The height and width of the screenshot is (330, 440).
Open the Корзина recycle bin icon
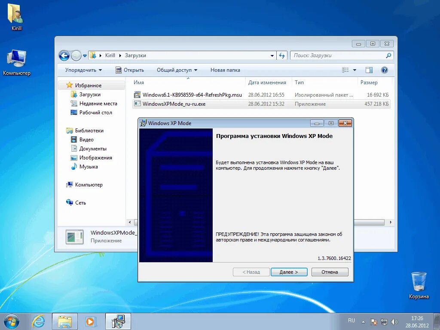[419, 285]
